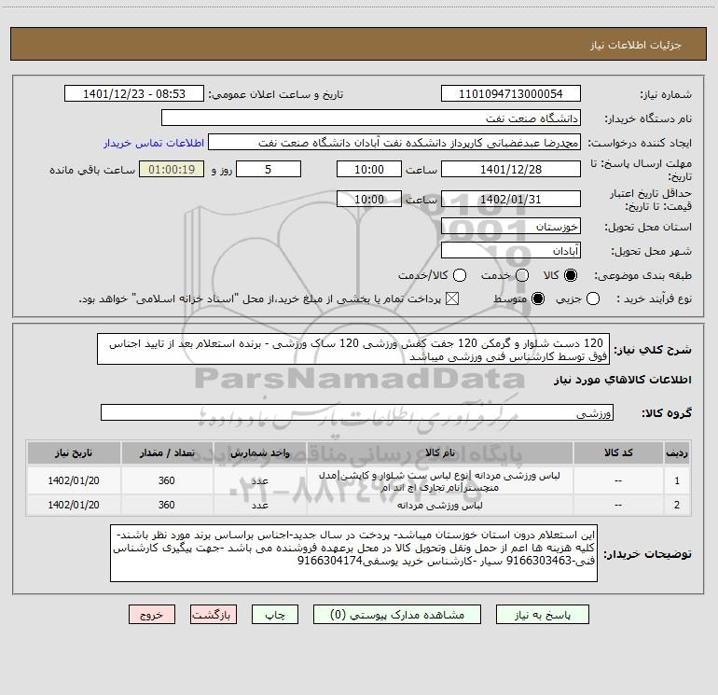Click the unit عدد in row 2
The width and height of the screenshot is (718, 695).
(x=259, y=505)
